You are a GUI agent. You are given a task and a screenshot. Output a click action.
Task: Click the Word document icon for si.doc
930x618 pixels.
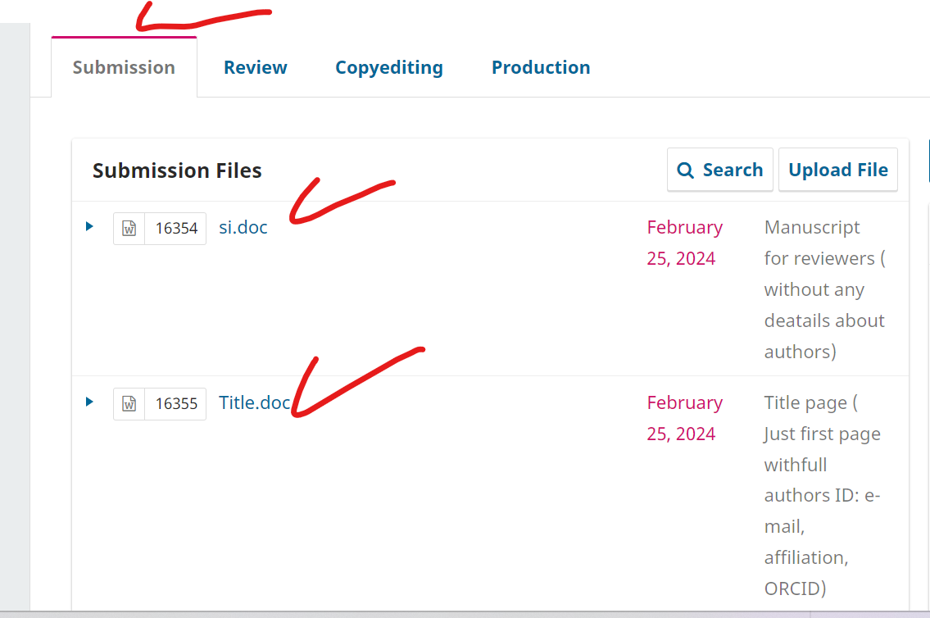[129, 229]
